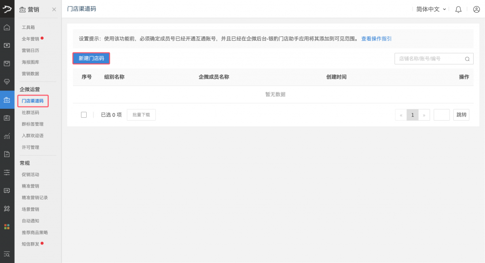485x263 pixels.
Task: Open the user account avatar icon
Action: [x=476, y=9]
